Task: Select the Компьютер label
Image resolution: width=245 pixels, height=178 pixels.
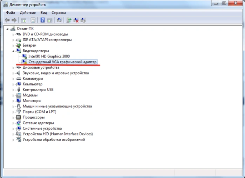Action: 33,84
